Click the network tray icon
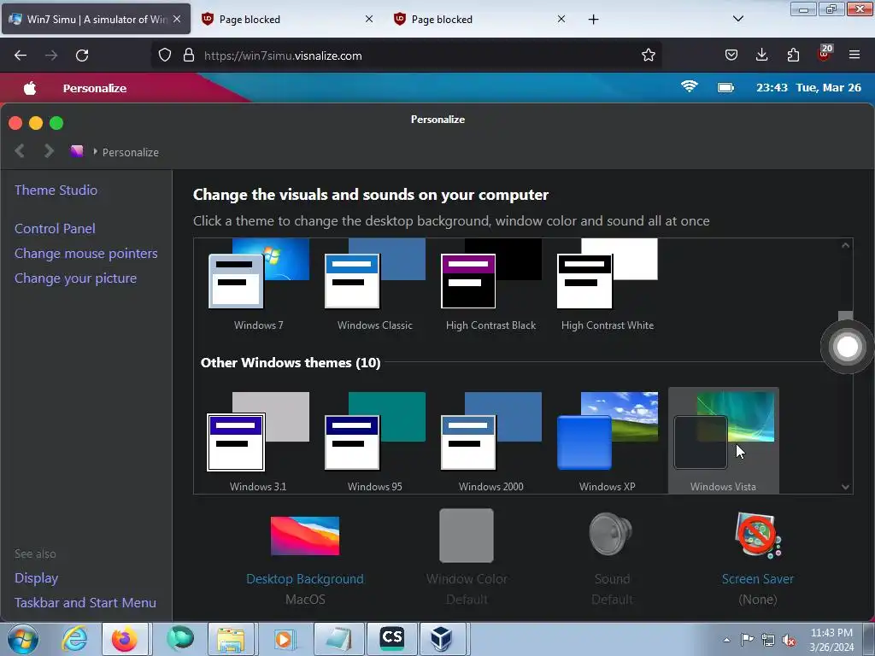Screen dimensions: 875x656 (768, 640)
